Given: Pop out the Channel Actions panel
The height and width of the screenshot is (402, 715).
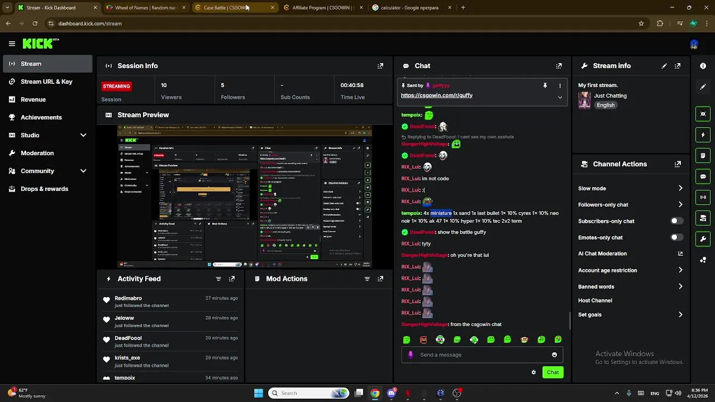Looking at the screenshot, I should point(678,164).
